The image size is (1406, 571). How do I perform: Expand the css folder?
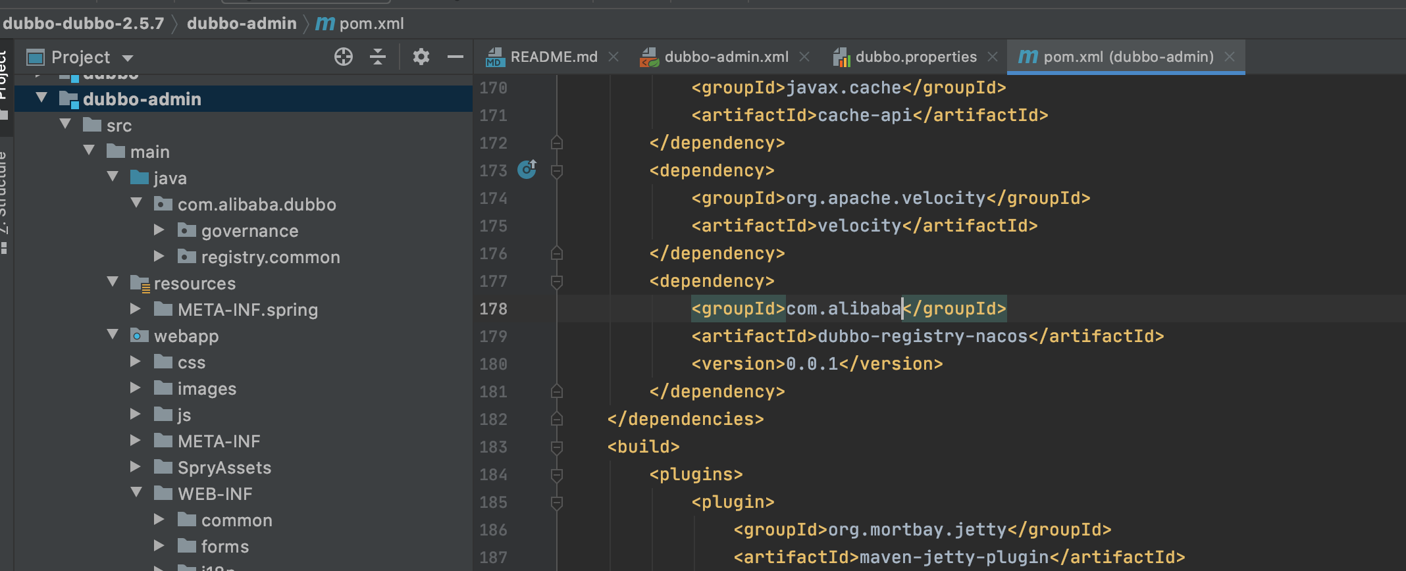point(135,361)
